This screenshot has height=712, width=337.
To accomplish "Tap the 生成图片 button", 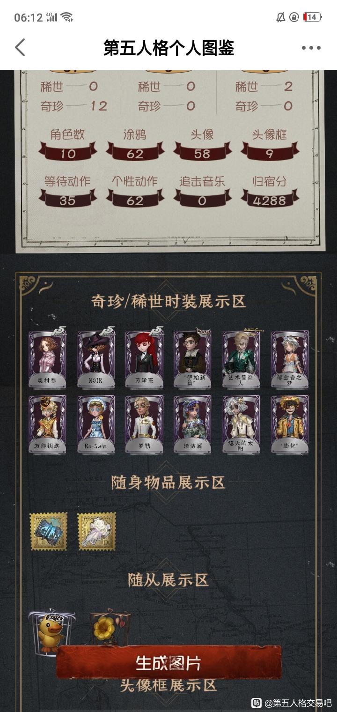I will (x=169, y=662).
